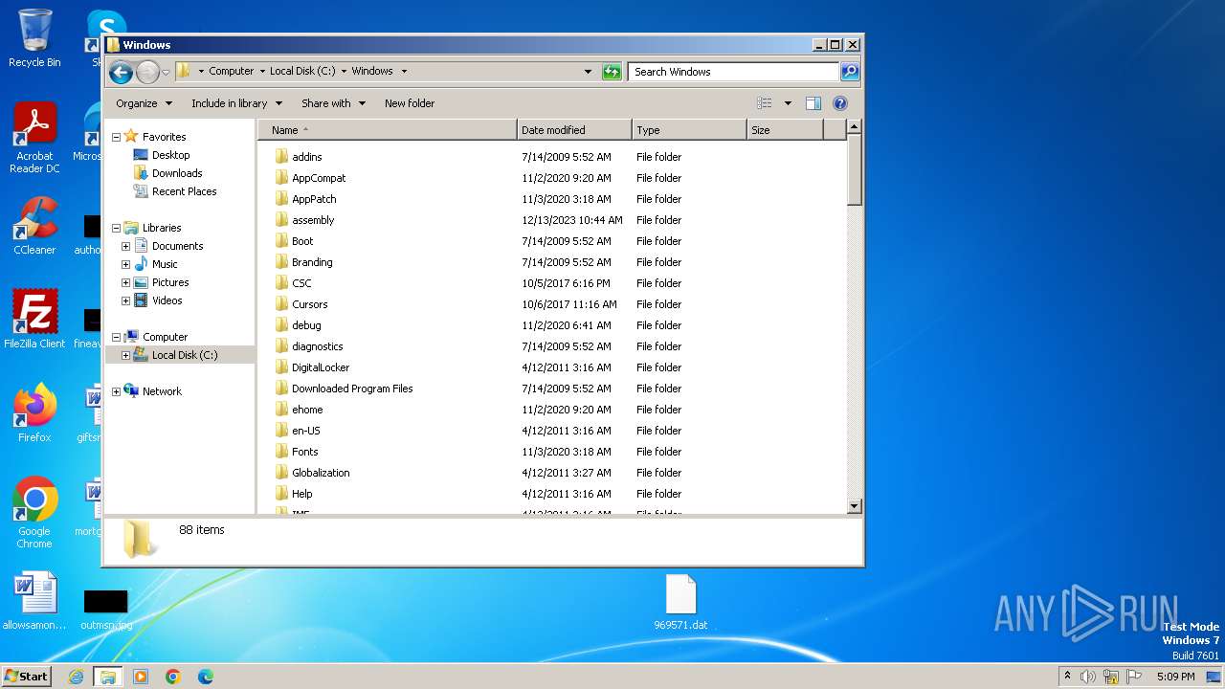Screen dimensions: 1225x689
Task: Collapse the Libraries tree section
Action: (x=117, y=228)
